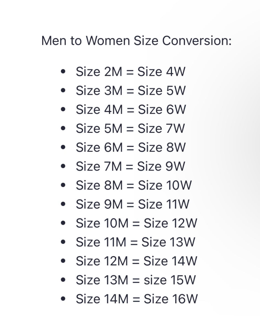Select the Size 6M = Size 8W entry
The width and height of the screenshot is (260, 316).
point(131,147)
